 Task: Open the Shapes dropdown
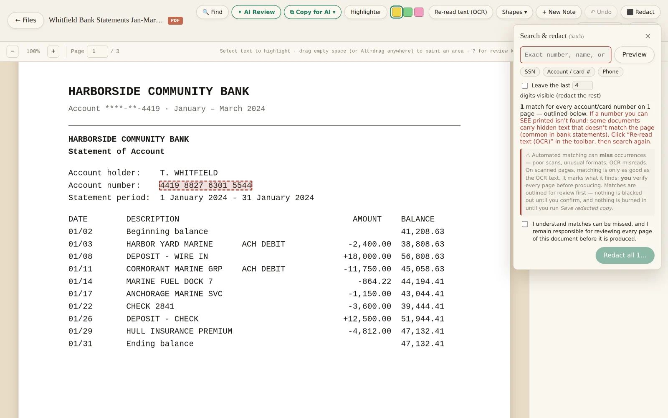pyautogui.click(x=514, y=12)
